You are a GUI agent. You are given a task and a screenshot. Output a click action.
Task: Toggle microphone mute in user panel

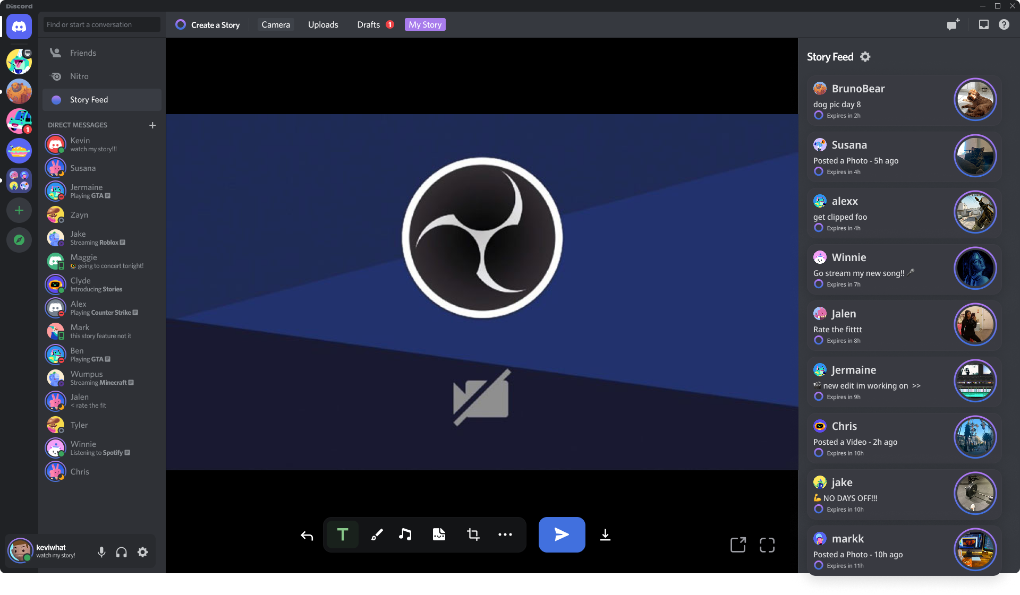pos(101,552)
